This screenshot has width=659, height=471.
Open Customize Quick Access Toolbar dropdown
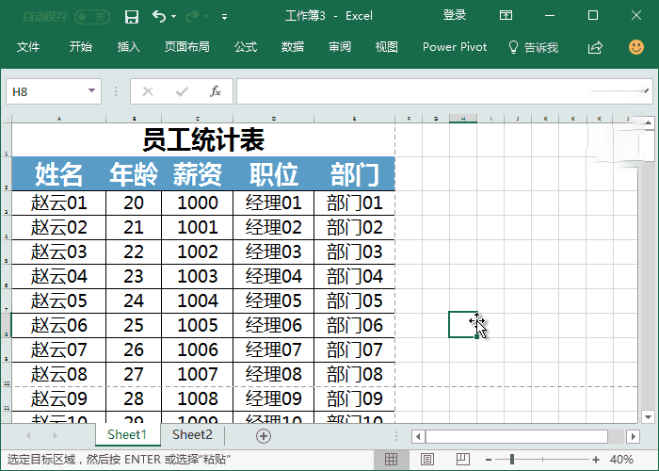[224, 17]
